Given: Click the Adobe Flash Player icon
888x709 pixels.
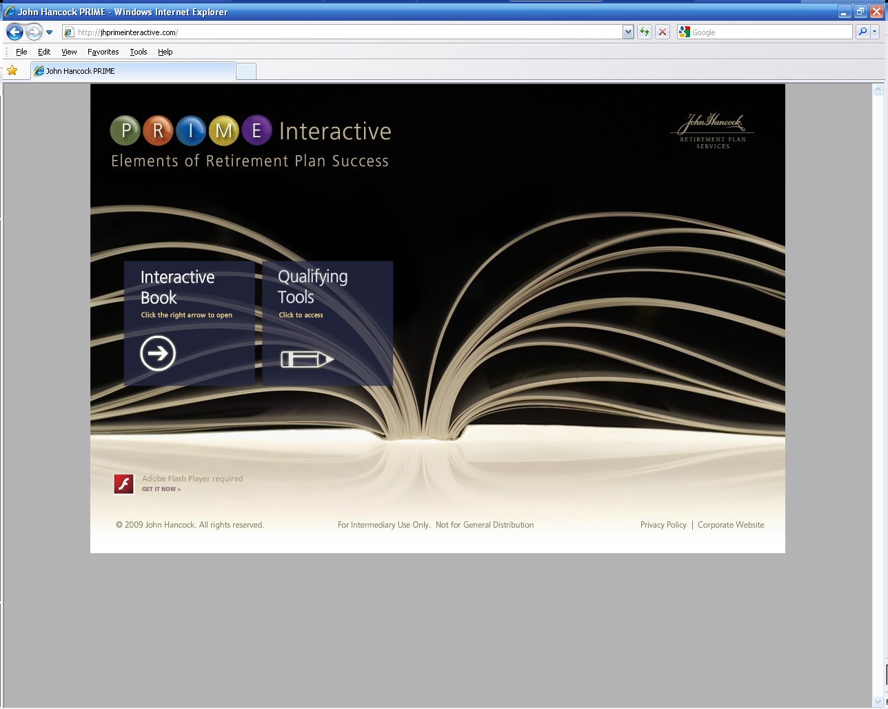Looking at the screenshot, I should coord(124,483).
